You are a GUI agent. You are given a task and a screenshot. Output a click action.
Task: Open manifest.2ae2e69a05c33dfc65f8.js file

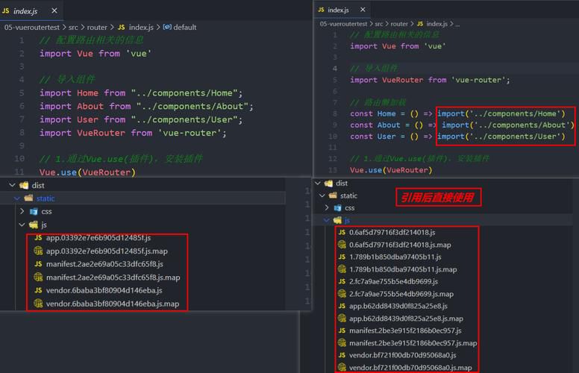(x=104, y=264)
